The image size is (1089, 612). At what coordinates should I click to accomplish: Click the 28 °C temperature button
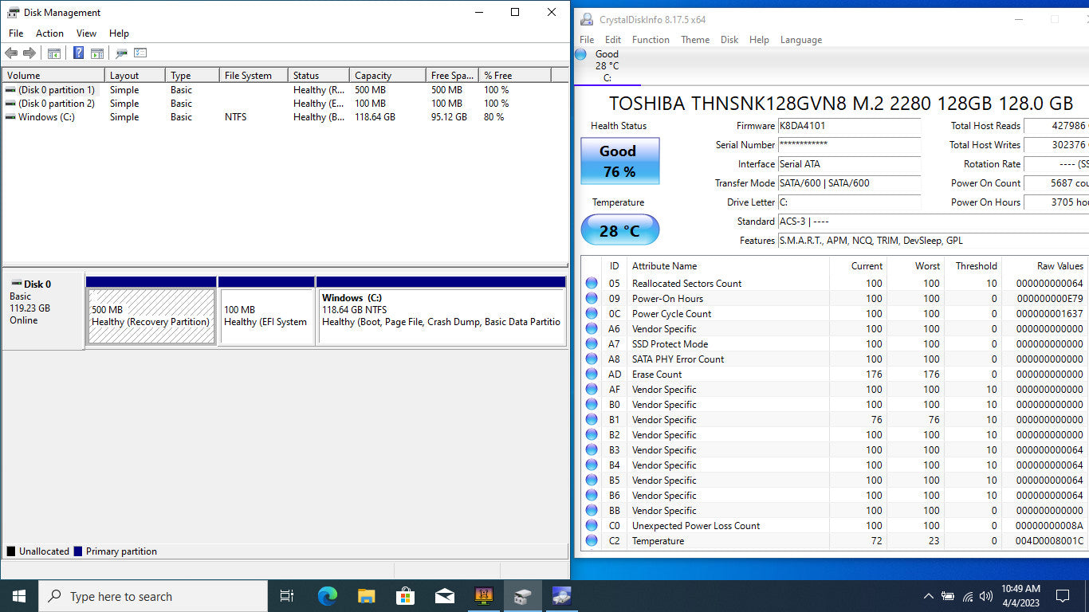tap(619, 230)
